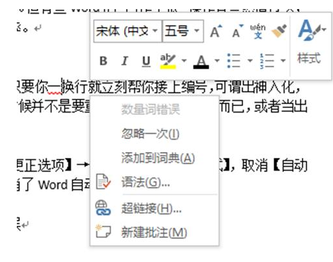Image resolution: width=333 pixels, height=262 pixels.
Task: Select 超链接(H)... menu item
Action: click(x=155, y=208)
